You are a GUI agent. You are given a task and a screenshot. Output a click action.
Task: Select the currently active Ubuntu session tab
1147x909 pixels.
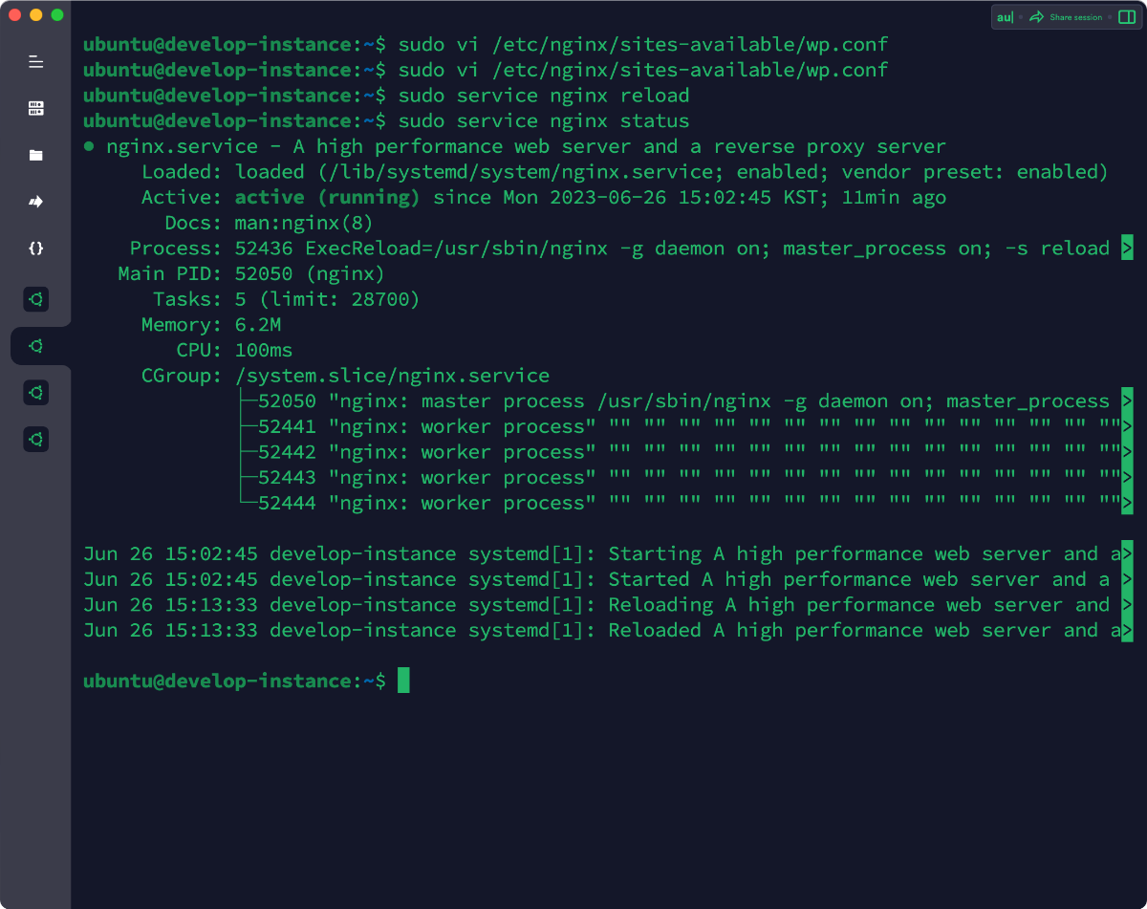pos(35,346)
